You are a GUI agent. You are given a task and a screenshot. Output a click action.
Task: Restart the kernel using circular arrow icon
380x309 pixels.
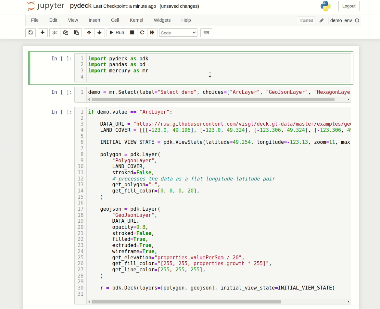142,32
